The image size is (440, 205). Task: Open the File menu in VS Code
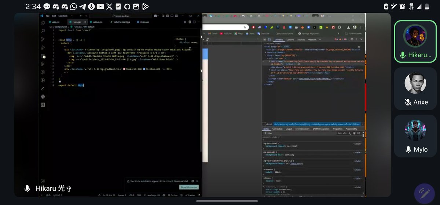pyautogui.click(x=48, y=16)
